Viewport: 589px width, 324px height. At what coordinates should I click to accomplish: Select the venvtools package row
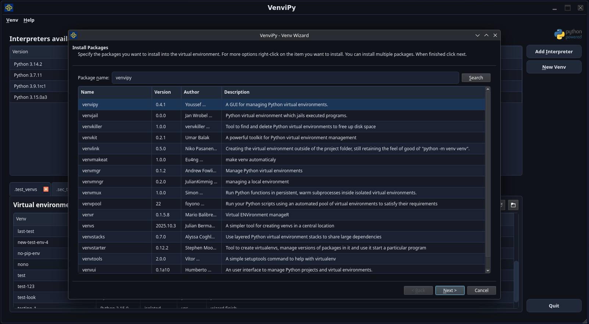[x=282, y=259]
